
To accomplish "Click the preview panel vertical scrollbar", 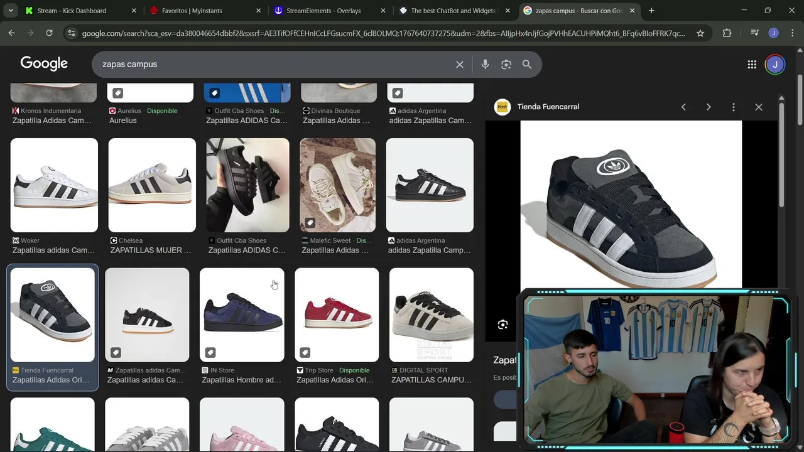I will (781, 154).
